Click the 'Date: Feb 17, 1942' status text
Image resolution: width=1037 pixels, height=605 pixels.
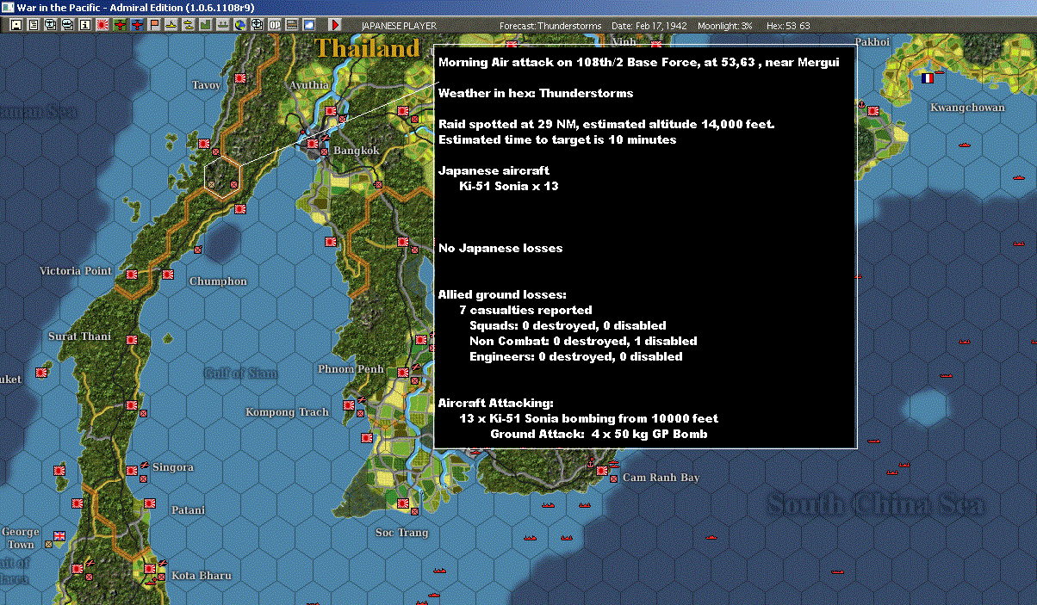pyautogui.click(x=649, y=26)
